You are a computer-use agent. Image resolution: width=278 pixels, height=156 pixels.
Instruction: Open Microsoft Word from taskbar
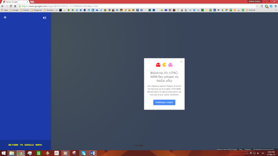(93, 153)
